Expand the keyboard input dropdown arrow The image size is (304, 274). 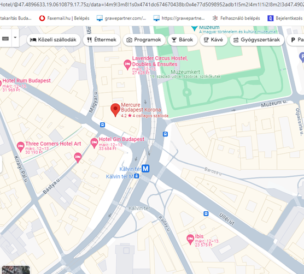pyautogui.click(x=15, y=38)
